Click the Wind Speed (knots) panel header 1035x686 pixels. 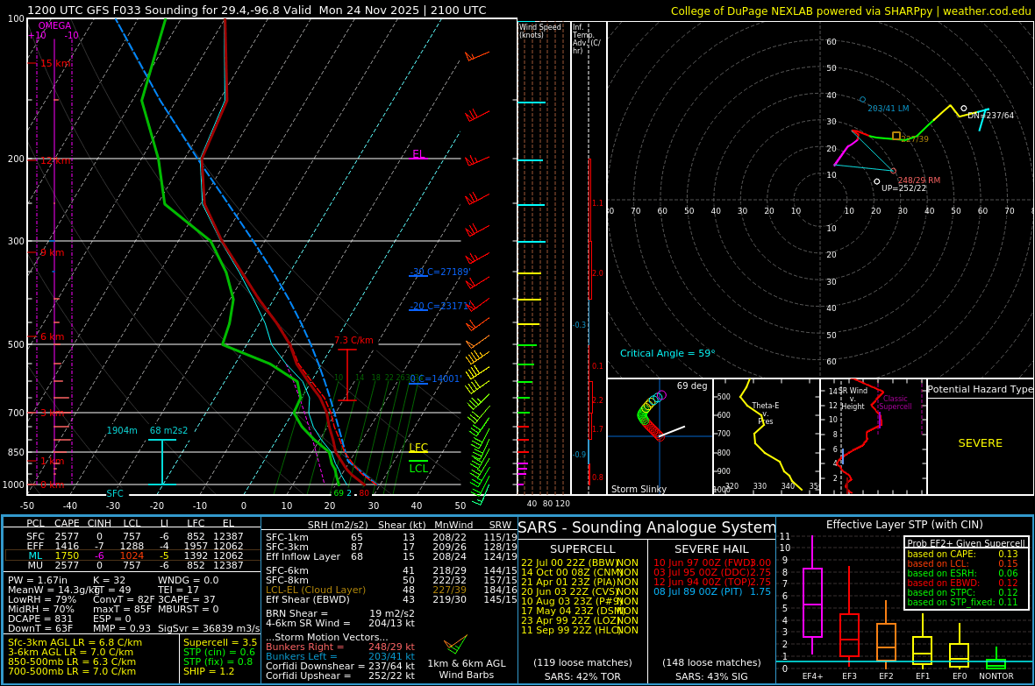coord(540,31)
